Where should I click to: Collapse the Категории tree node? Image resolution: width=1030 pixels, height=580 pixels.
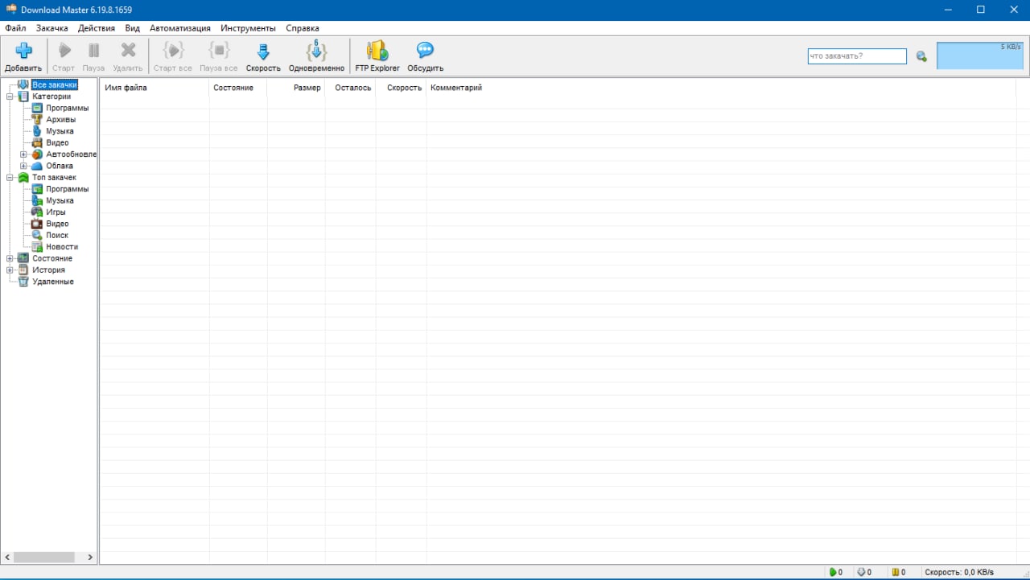coord(10,97)
